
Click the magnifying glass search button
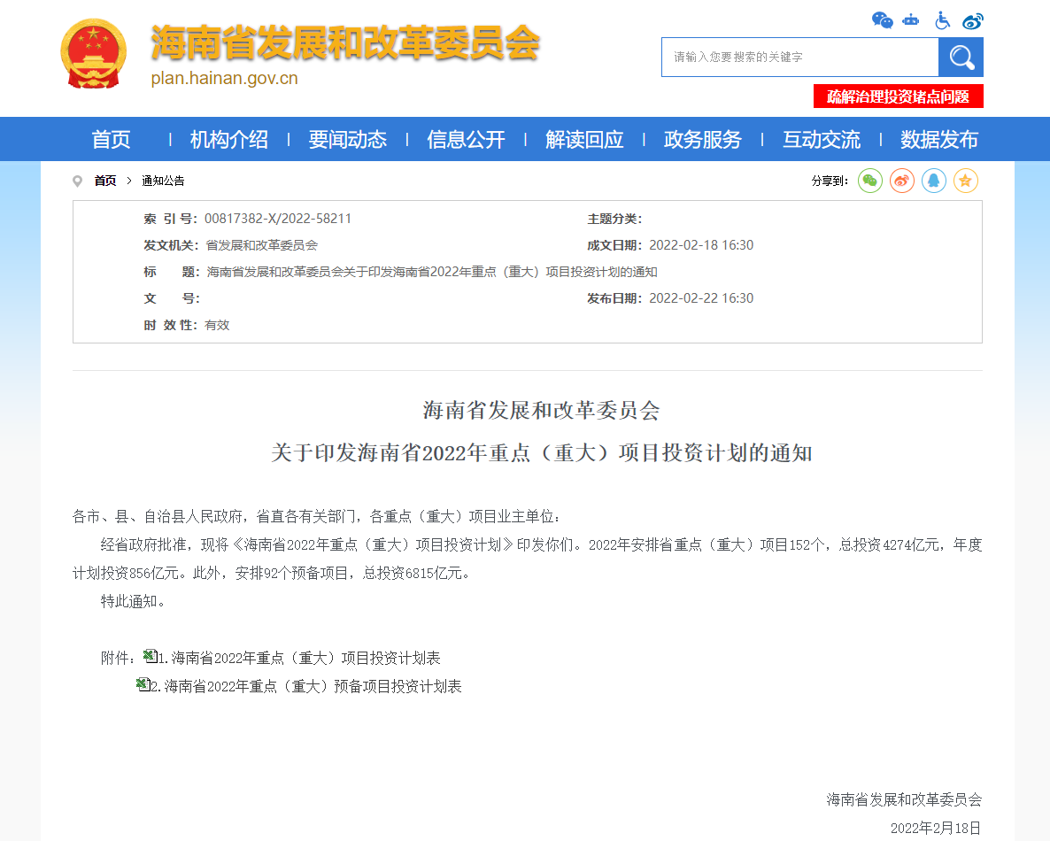tap(961, 58)
